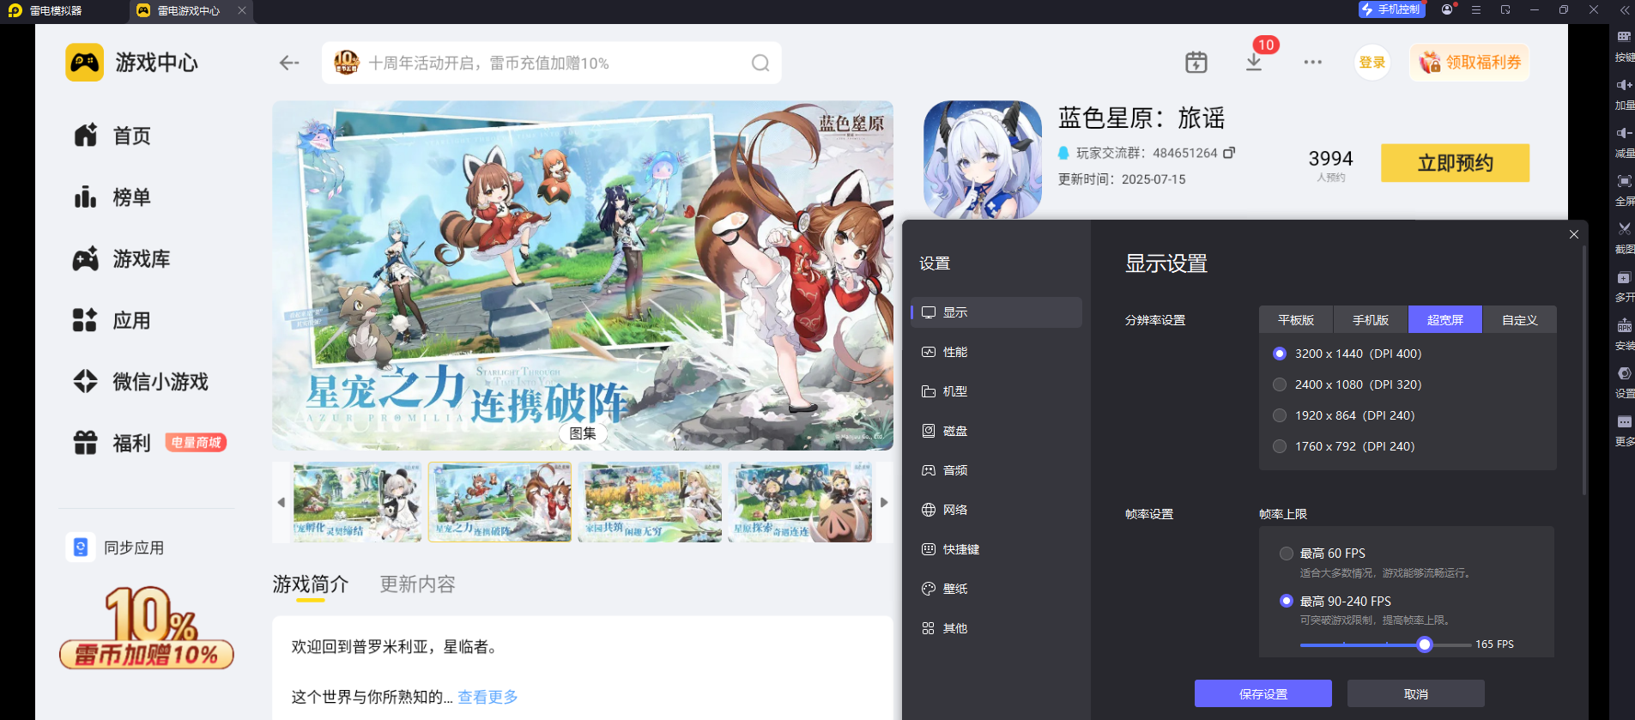Click 取消 in the settings dialog
This screenshot has height=720, width=1635.
click(1416, 693)
